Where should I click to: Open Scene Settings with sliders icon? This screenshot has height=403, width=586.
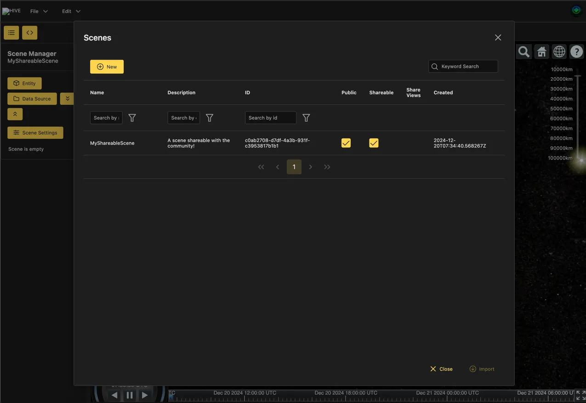(x=35, y=133)
